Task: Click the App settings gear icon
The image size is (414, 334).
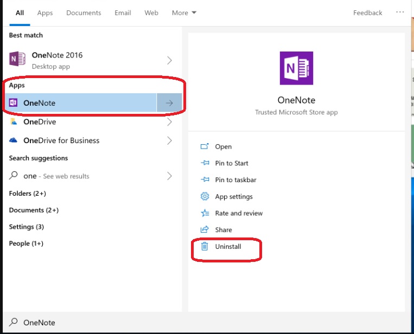Action: point(205,196)
